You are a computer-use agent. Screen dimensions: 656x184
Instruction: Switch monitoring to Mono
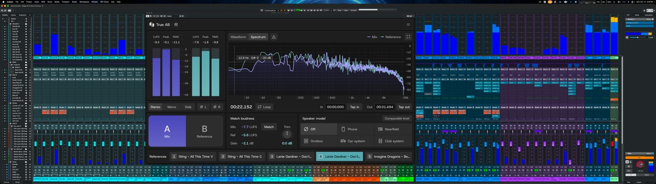coord(172,107)
